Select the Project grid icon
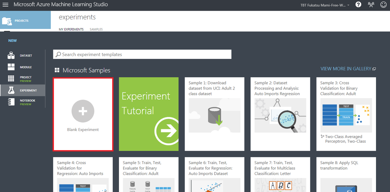Screen dimensions: 390x192 tap(11, 78)
